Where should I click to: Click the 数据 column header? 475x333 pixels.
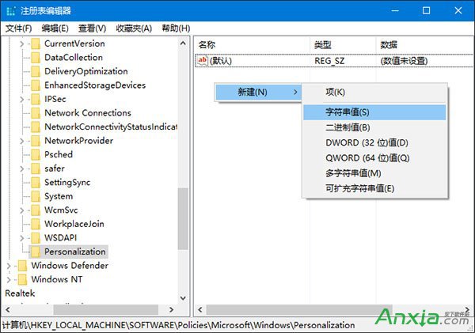coord(425,45)
